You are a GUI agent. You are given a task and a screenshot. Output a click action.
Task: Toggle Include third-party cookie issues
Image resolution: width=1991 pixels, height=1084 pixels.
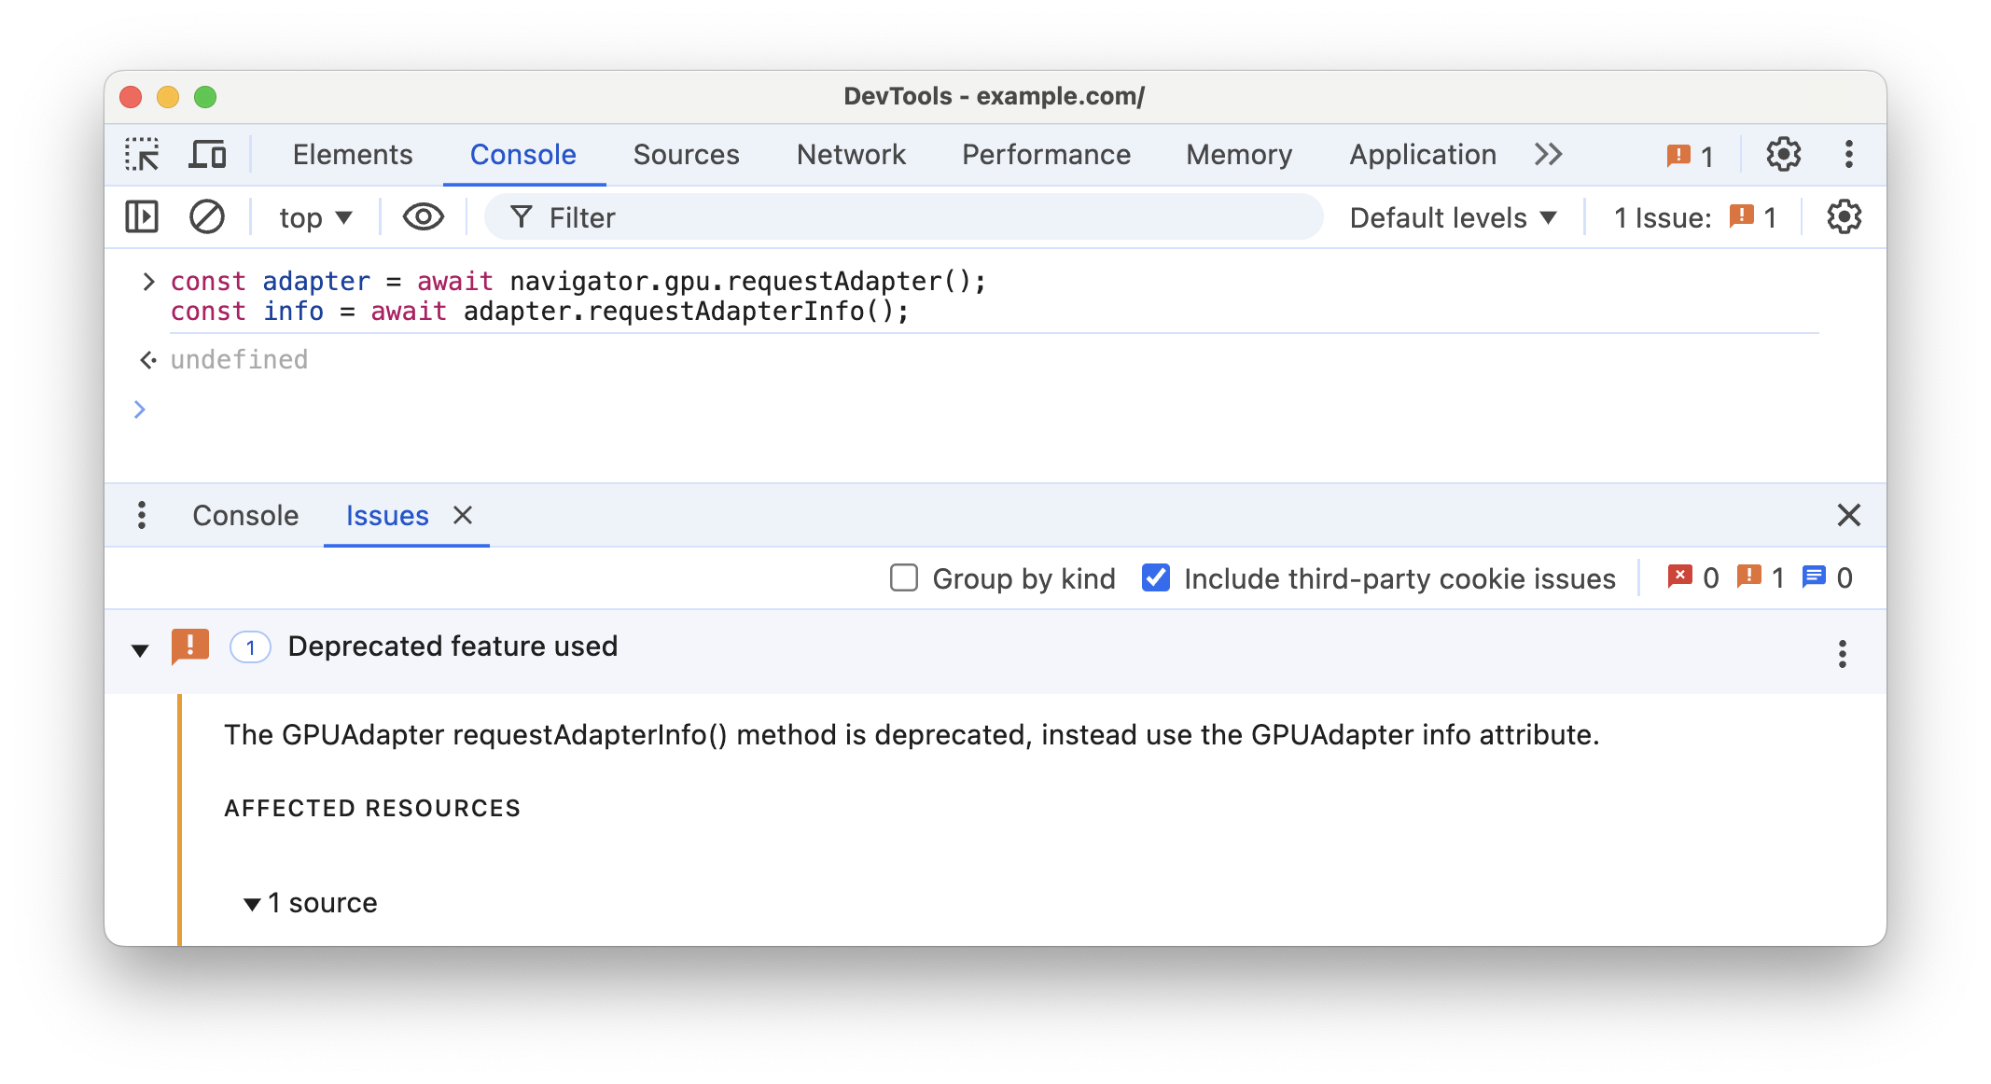tap(1153, 577)
